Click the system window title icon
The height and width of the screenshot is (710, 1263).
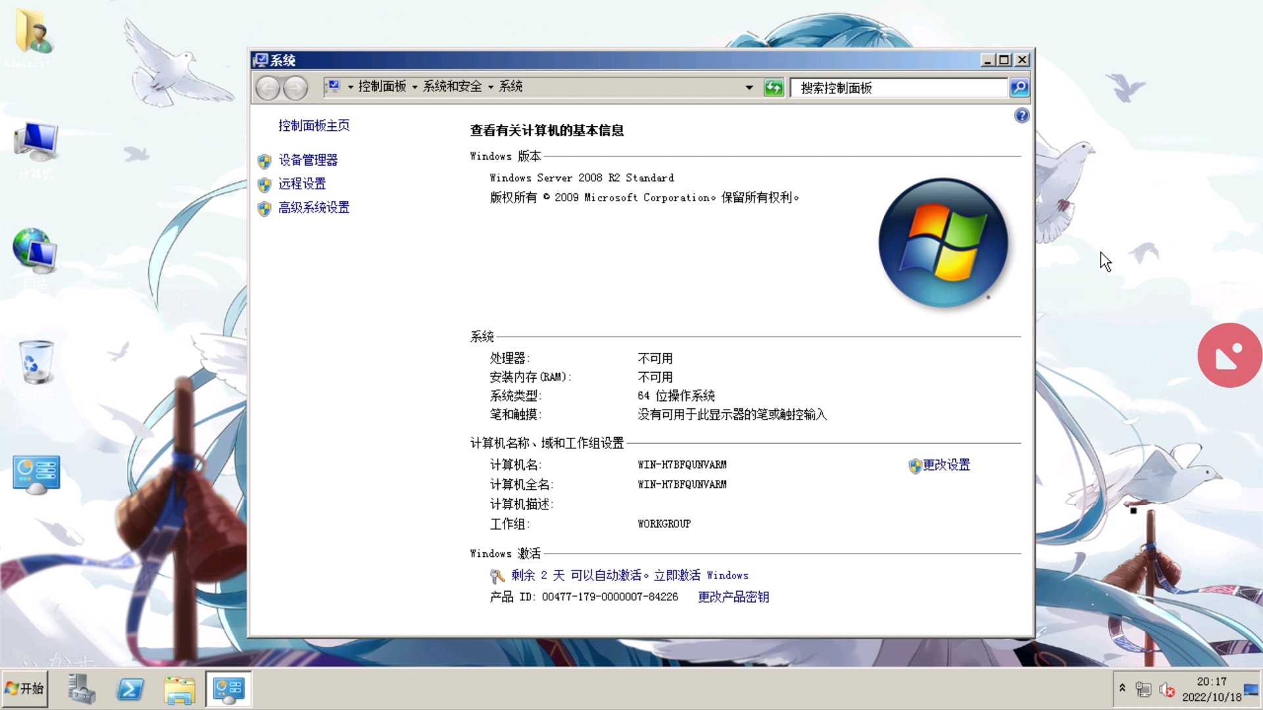tap(260, 60)
